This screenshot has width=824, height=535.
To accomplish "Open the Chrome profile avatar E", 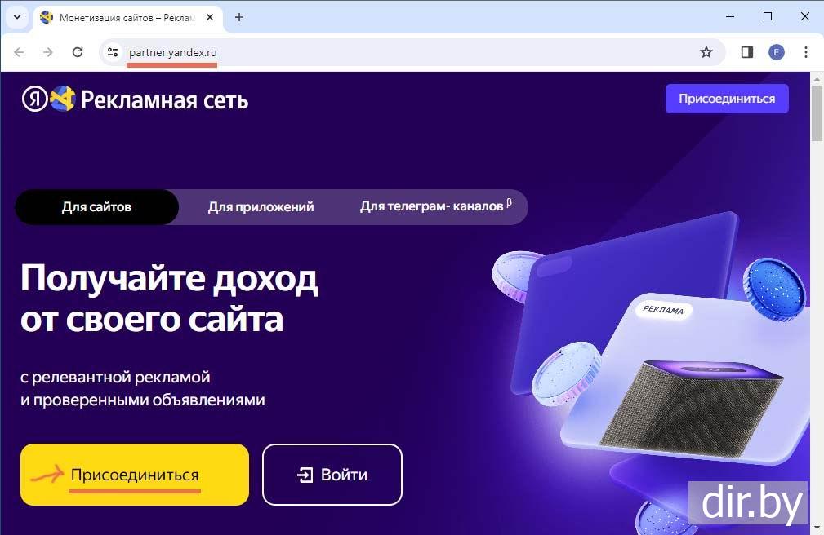I will pyautogui.click(x=776, y=52).
